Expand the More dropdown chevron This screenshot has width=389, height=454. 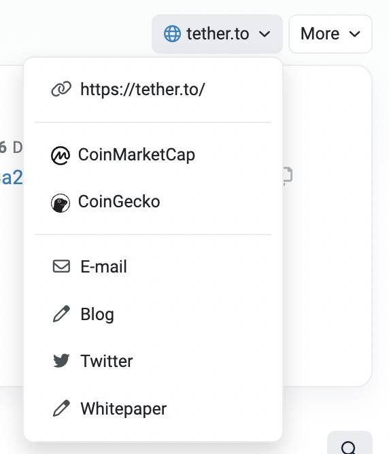354,34
